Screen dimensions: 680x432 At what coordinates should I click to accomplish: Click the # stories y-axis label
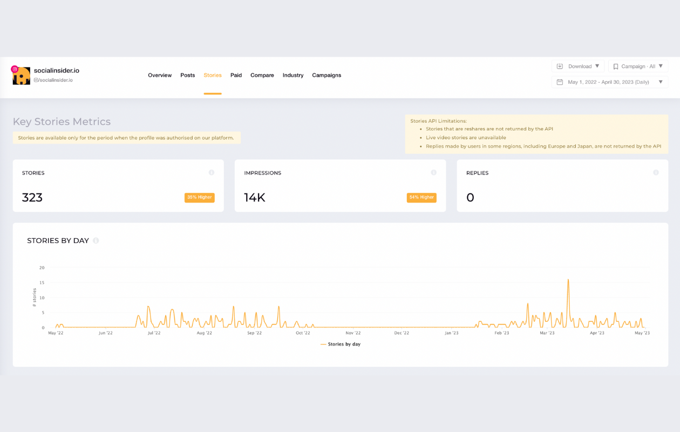pyautogui.click(x=35, y=298)
